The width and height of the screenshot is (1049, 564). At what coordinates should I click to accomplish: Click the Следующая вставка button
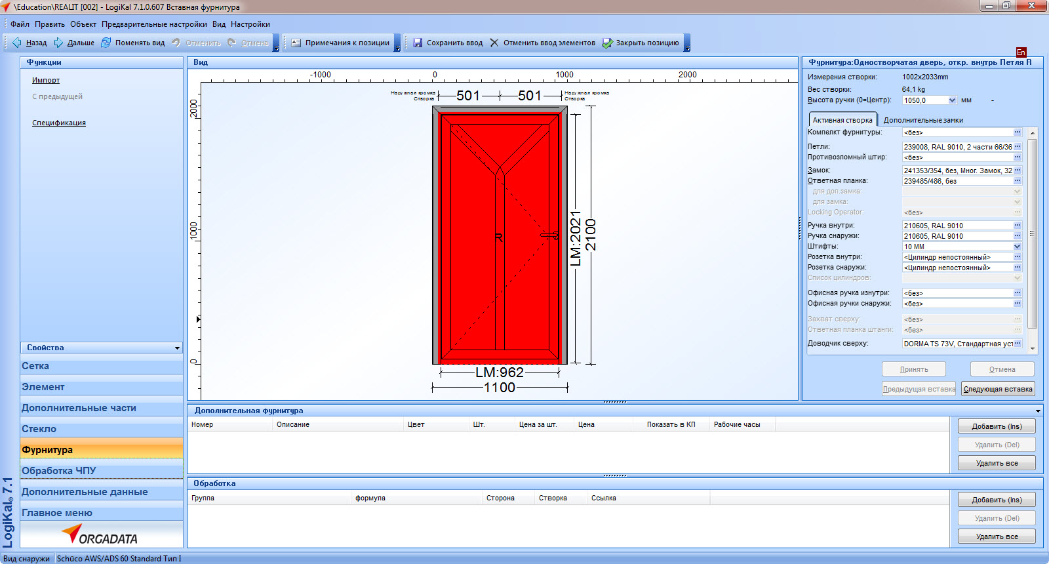(x=998, y=389)
